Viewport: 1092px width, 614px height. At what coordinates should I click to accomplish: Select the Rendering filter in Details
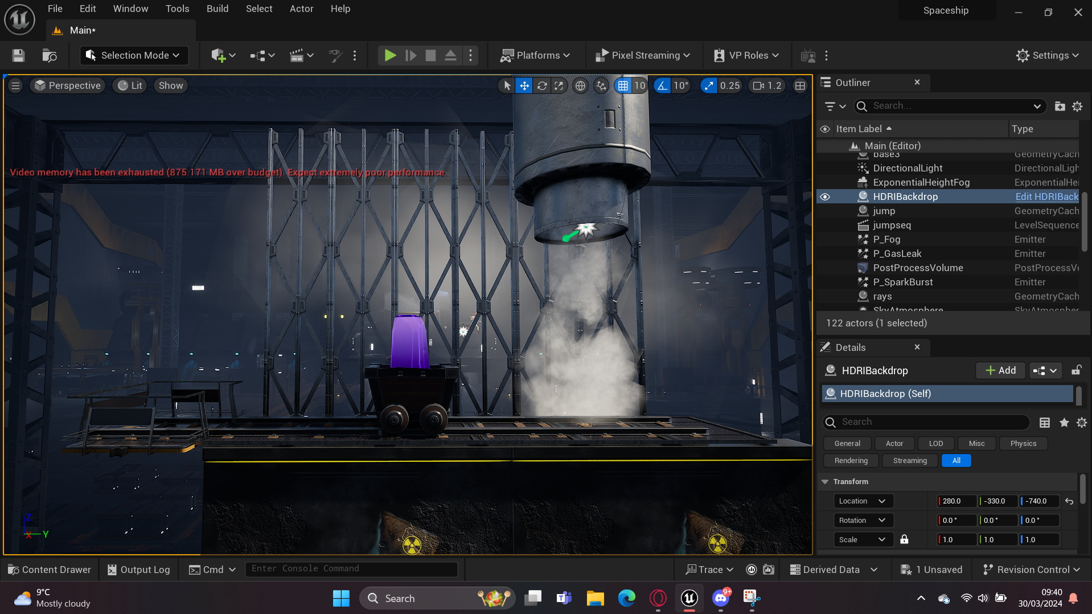(851, 460)
